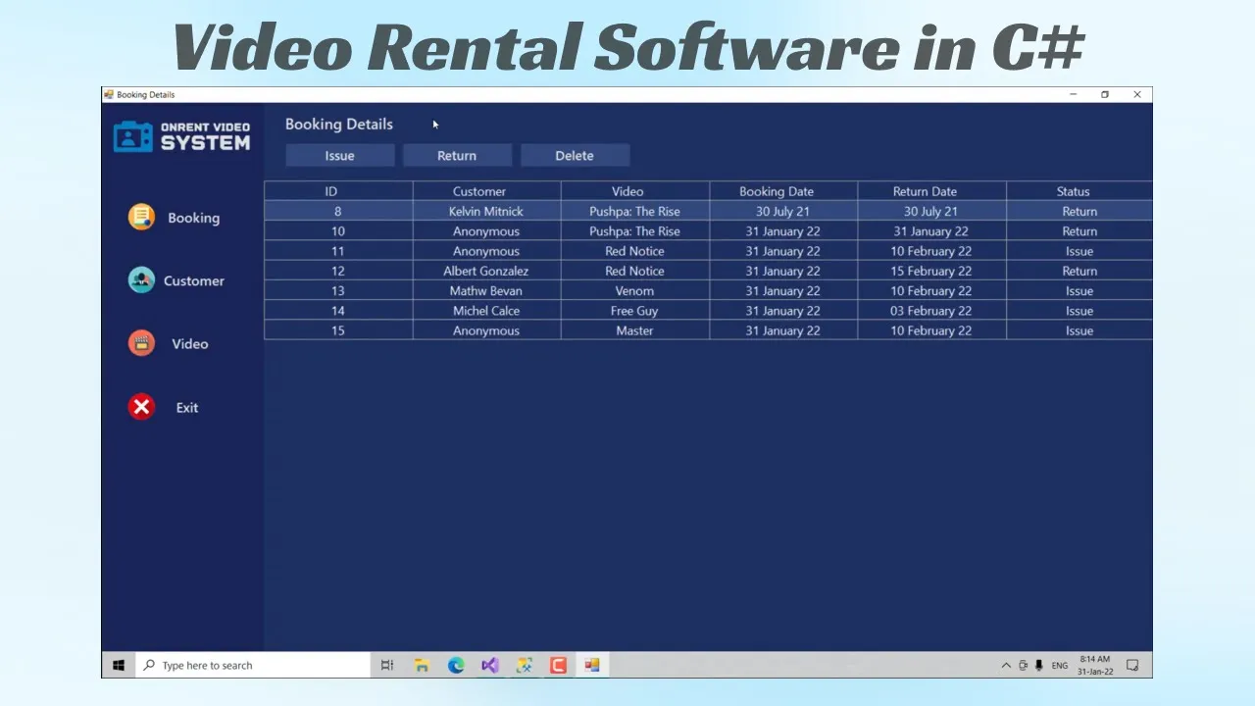
Task: Select Booking in the sidebar
Action: (193, 218)
